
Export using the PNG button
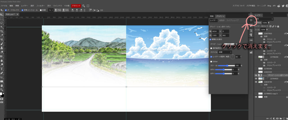[x=58, y=10]
